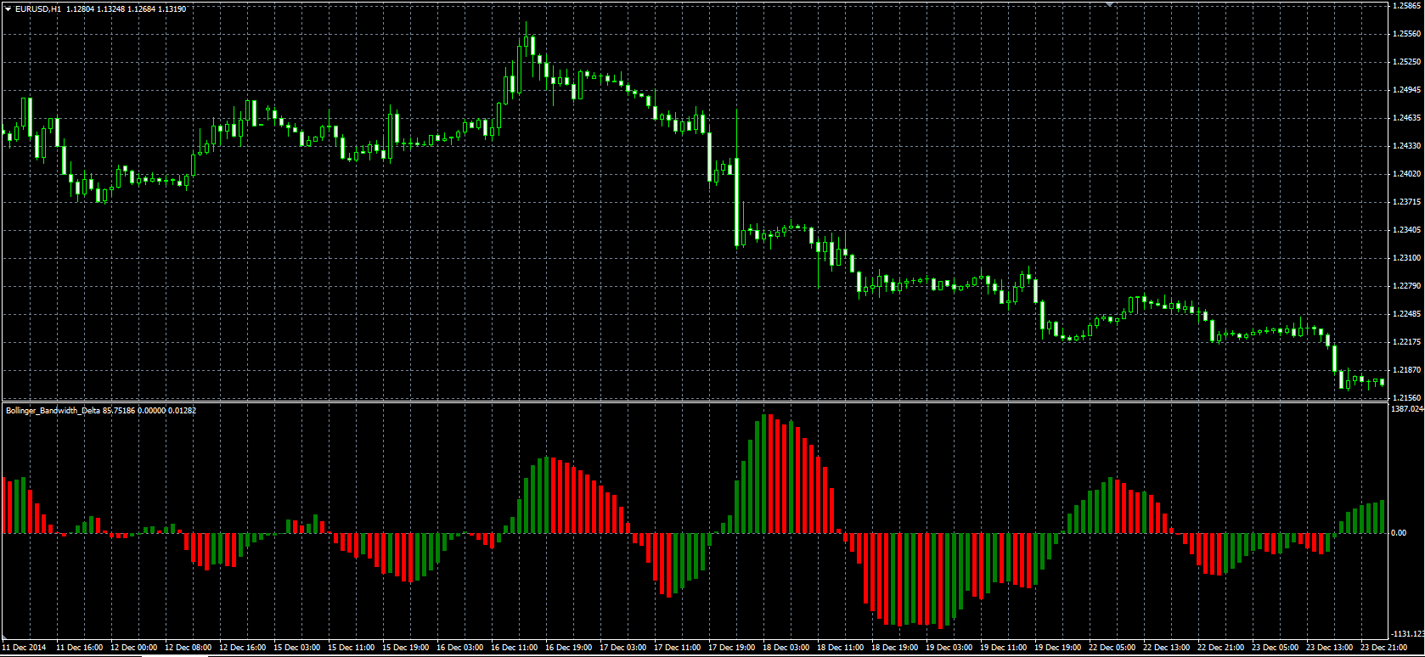This screenshot has height=657, width=1425.
Task: Click the 22 Dec 21:00 time label
Action: click(1221, 648)
